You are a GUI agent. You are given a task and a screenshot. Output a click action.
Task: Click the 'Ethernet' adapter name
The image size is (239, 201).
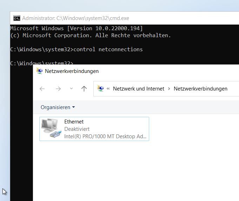point(74,122)
